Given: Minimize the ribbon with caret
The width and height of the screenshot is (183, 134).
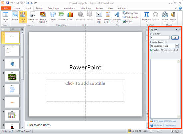Looking at the screenshot, I should (176, 8).
